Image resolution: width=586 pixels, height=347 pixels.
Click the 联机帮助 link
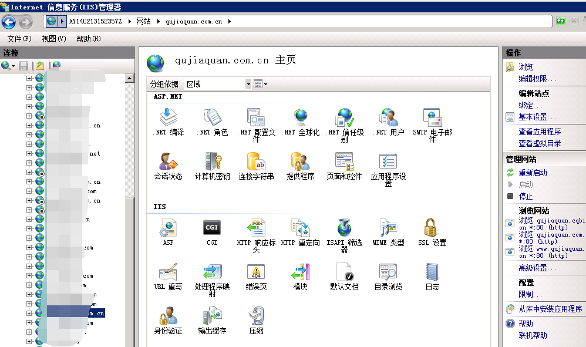tap(533, 335)
